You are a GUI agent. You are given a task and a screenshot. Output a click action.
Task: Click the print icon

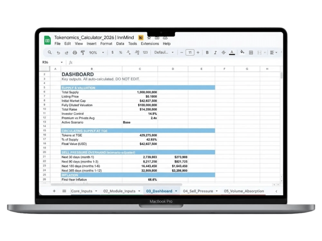(75, 52)
